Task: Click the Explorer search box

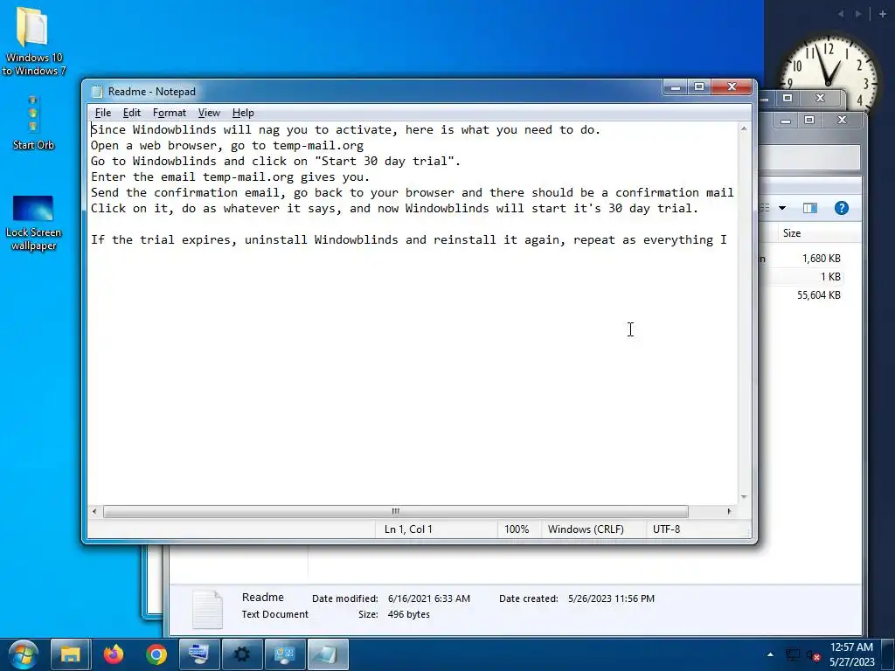Action: pos(809,157)
